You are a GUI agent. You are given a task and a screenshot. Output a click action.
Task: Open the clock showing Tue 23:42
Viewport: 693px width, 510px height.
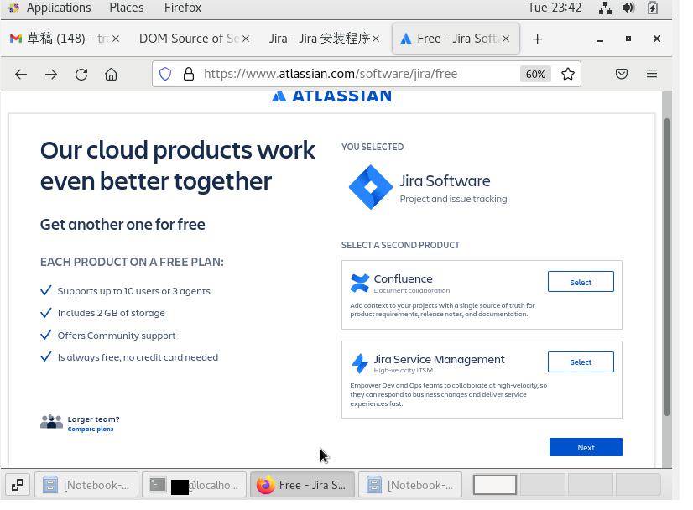coord(555,8)
